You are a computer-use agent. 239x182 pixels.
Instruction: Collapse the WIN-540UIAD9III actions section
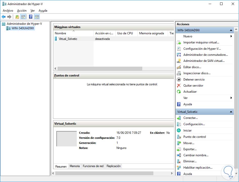[x=231, y=30]
